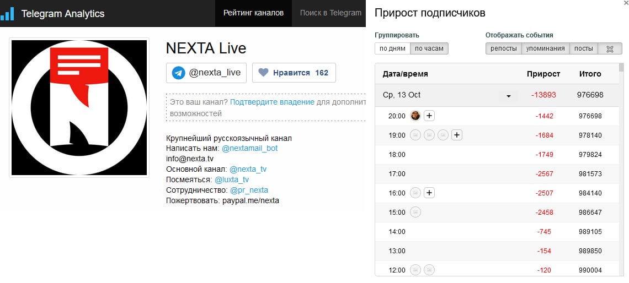The image size is (629, 283).
Task: Open the second image event at 12:00
Action: pyautogui.click(x=429, y=270)
